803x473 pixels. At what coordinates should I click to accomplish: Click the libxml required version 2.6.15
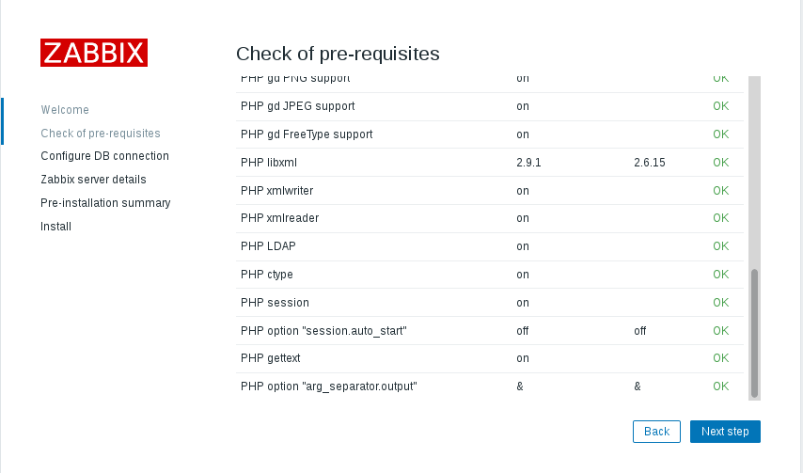click(x=650, y=163)
